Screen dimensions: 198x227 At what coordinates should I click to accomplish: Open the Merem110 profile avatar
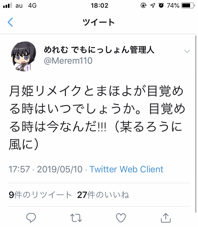tap(23, 56)
